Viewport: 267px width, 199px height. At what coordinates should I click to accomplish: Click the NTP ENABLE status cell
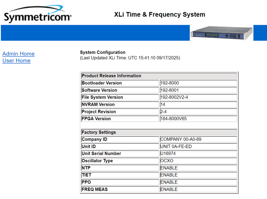[198, 168]
